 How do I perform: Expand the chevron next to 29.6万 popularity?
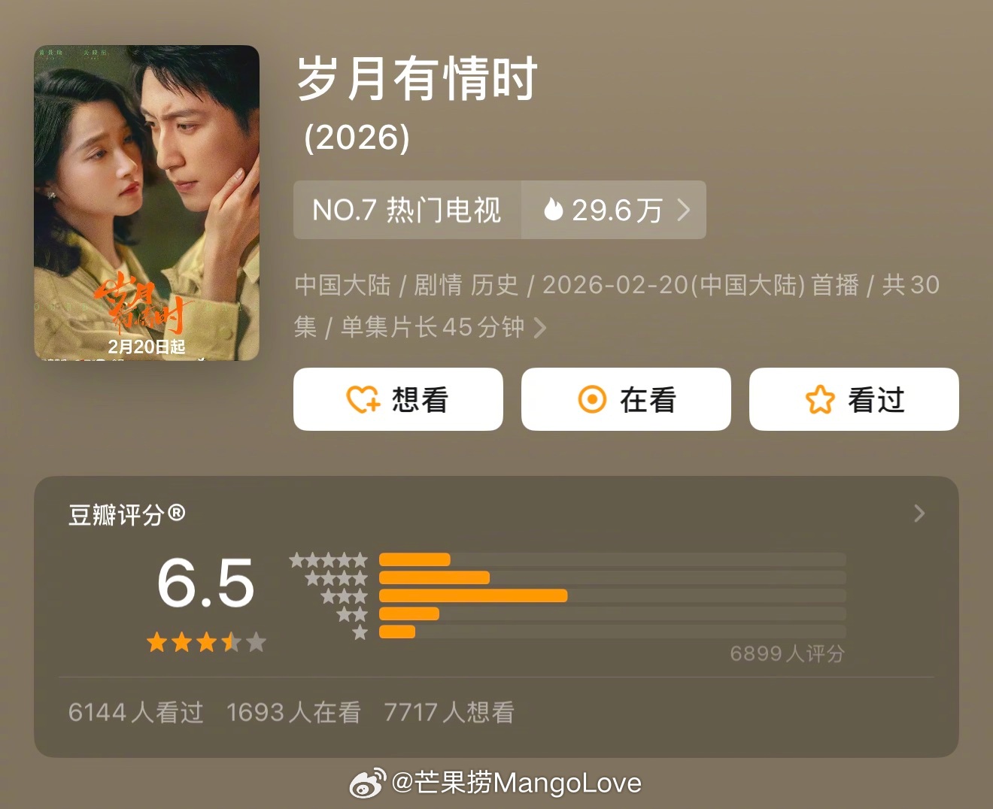tap(683, 210)
